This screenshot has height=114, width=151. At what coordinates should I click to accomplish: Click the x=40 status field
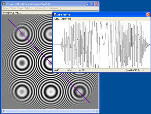[x=59, y=70]
